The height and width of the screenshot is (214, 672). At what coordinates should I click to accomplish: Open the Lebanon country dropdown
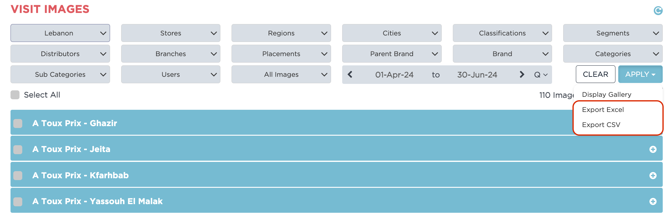coord(60,33)
